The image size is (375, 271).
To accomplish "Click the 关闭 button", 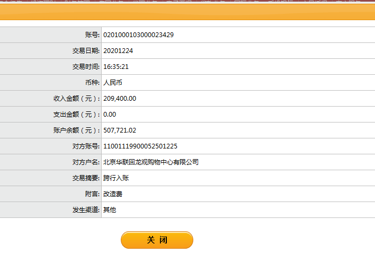I will [157, 240].
